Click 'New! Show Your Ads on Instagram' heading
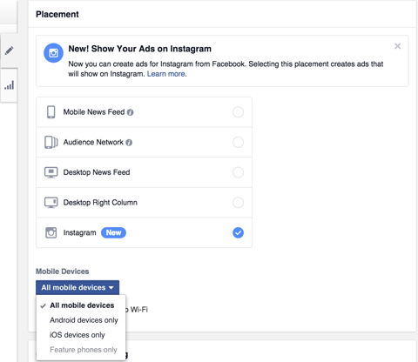 click(139, 49)
